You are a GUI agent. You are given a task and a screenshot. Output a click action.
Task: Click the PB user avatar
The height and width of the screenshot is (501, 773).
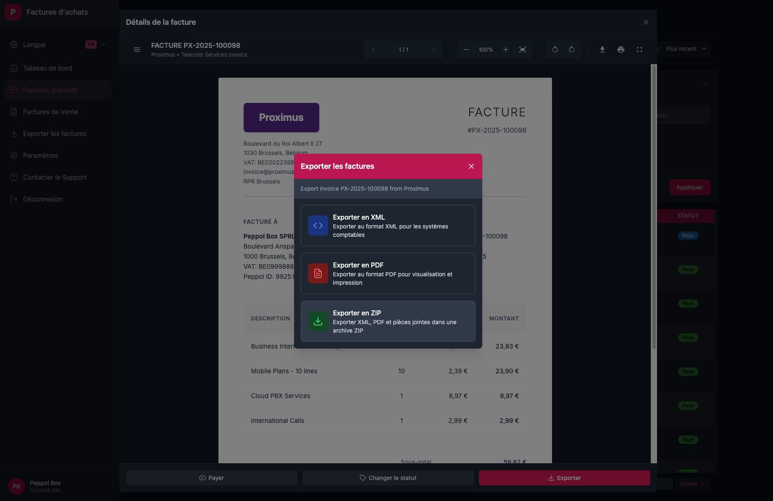point(16,486)
